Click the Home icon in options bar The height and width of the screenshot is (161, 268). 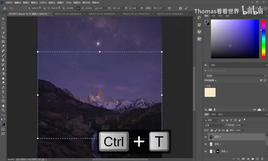coord(5,8)
